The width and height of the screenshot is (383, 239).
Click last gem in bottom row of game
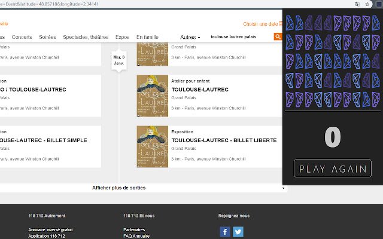coord(376,100)
